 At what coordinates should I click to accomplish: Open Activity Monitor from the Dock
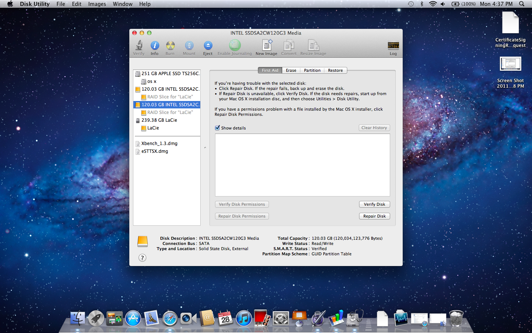point(401,318)
